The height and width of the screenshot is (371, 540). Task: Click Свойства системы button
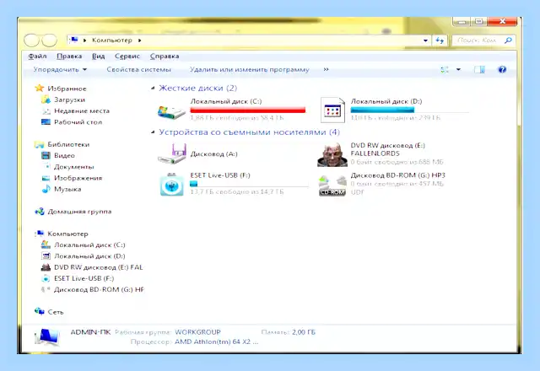coord(138,69)
